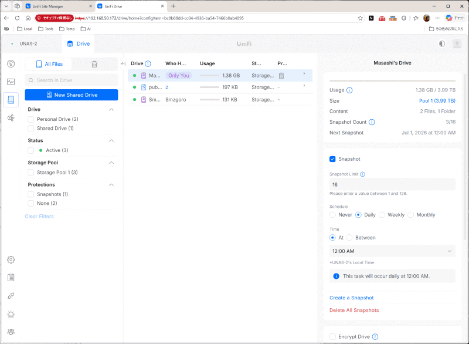Switch to the All Files tab

[x=49, y=64]
